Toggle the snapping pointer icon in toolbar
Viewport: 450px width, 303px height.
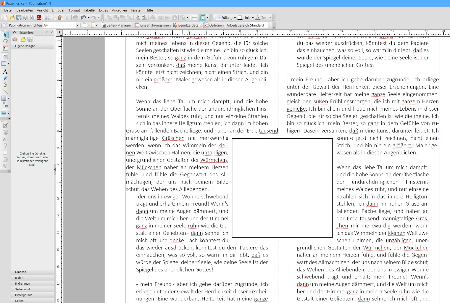point(202,17)
